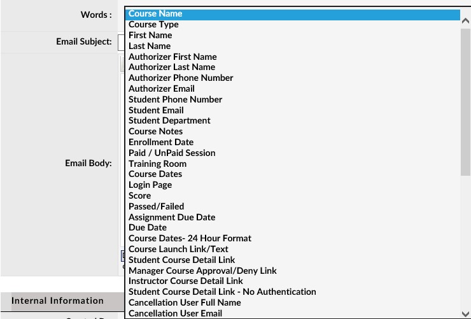This screenshot has height=319, width=471.
Task: Select Instructor Course Detail Link
Action: pos(292,281)
